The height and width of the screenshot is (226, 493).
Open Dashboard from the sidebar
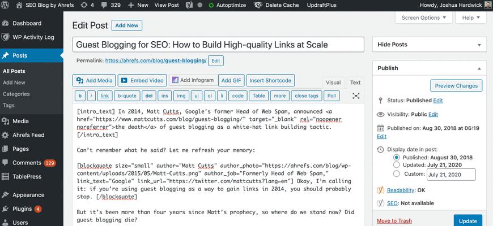click(25, 24)
